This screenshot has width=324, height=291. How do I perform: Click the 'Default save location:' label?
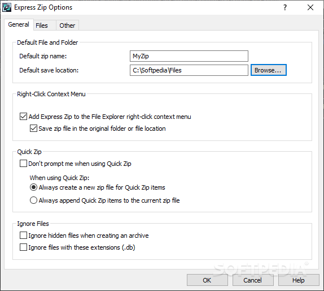[49, 70]
